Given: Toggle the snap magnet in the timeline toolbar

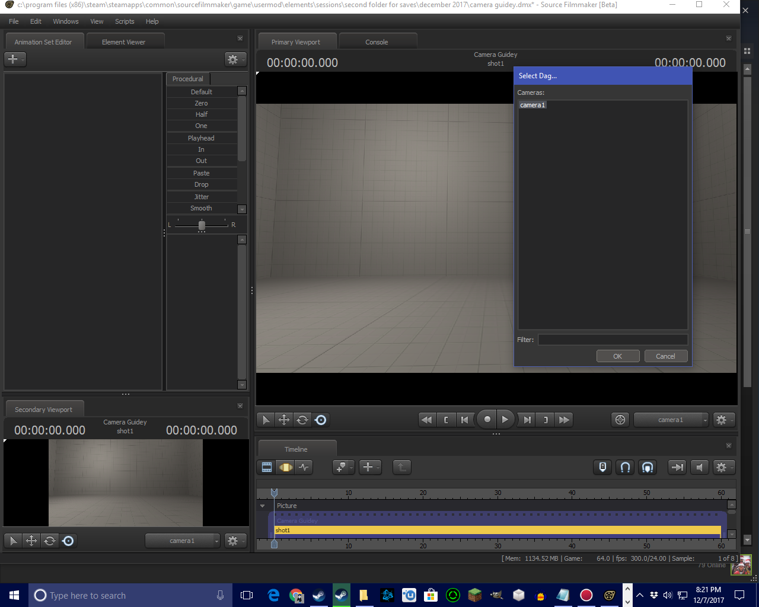Looking at the screenshot, I should (x=625, y=467).
